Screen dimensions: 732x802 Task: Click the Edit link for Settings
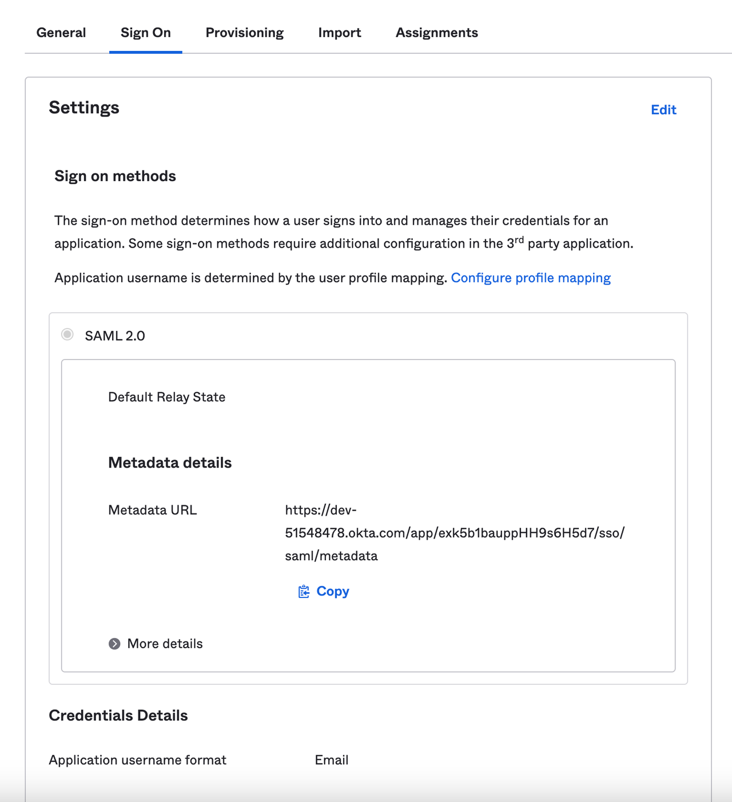[x=663, y=110]
